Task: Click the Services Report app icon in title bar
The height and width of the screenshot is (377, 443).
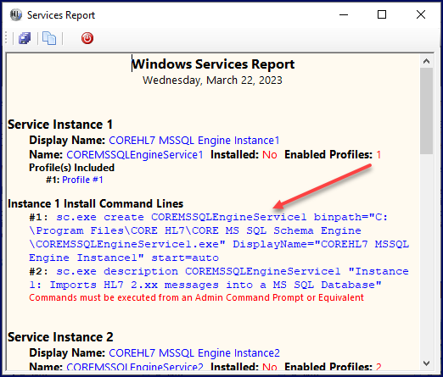Action: click(x=16, y=14)
